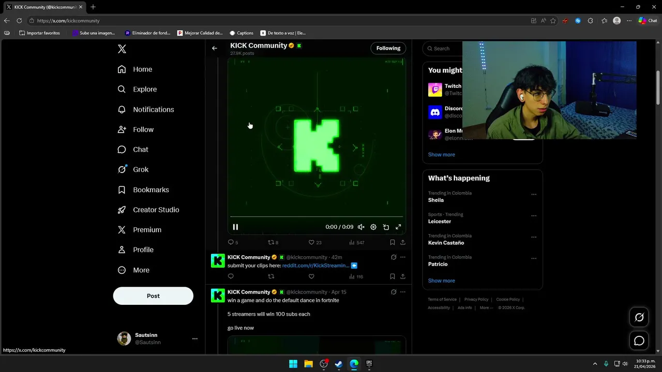Expand the video to fullscreen
Image resolution: width=662 pixels, height=372 pixels.
tap(398, 227)
